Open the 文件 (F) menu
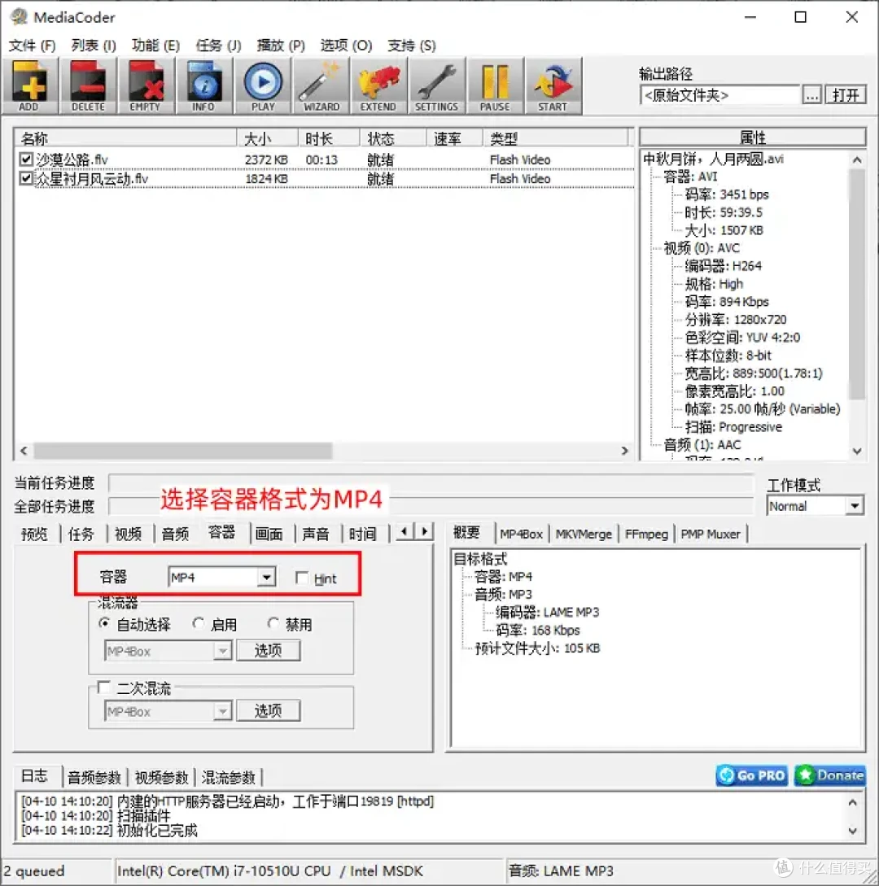Image resolution: width=879 pixels, height=886 pixels. click(33, 46)
